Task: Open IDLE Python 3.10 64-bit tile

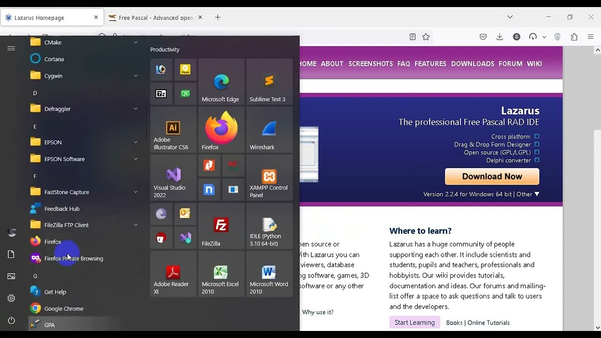Action: pos(269,226)
